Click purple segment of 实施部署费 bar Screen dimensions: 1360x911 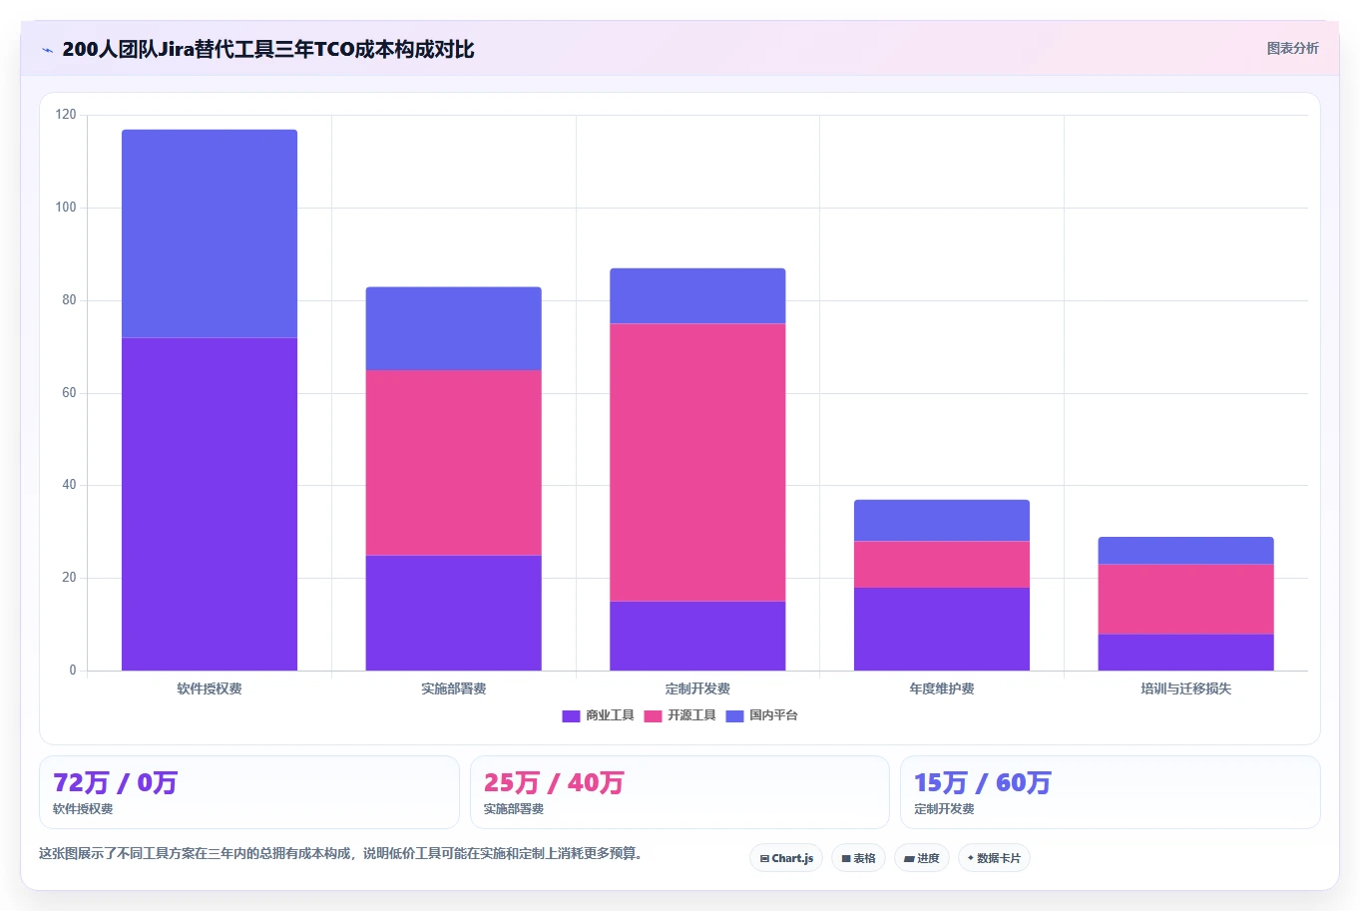[x=453, y=613]
